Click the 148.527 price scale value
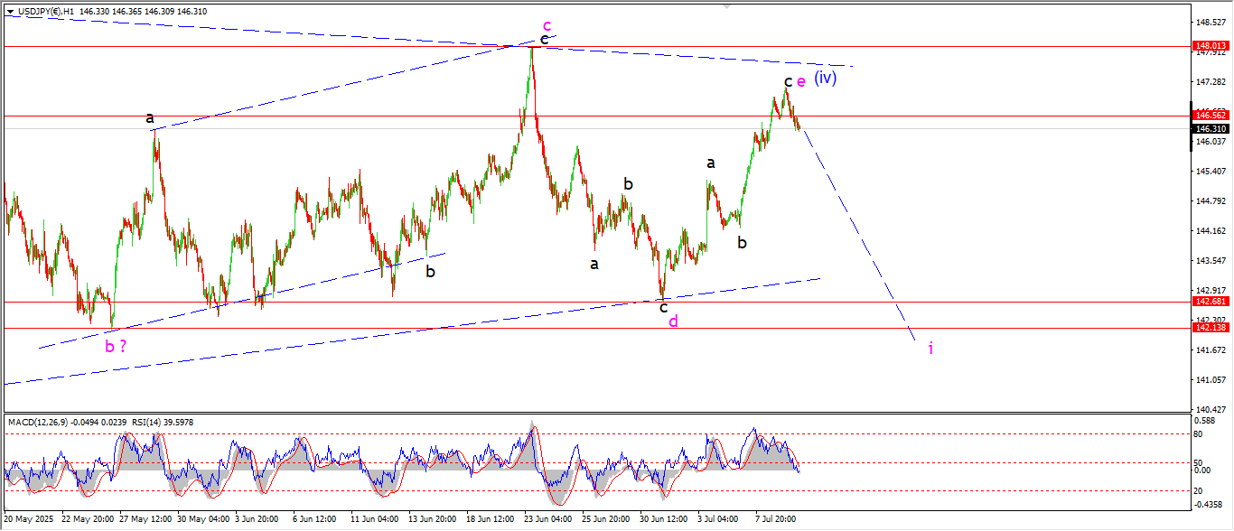The image size is (1234, 531). coord(1211,22)
